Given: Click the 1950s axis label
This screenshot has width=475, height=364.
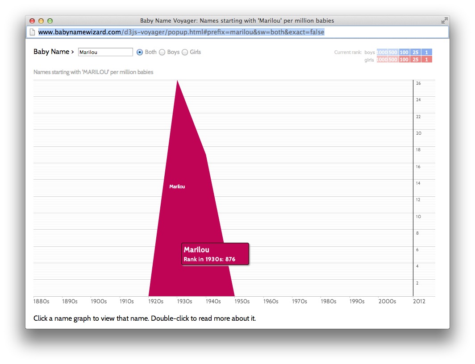Looking at the screenshot, I should click(x=242, y=302).
